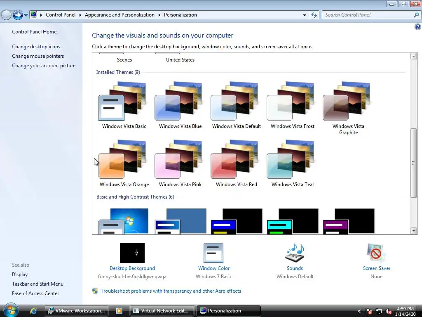Show hidden tray icons arrow
Viewport: 422px width, 317px height.
coord(359,311)
